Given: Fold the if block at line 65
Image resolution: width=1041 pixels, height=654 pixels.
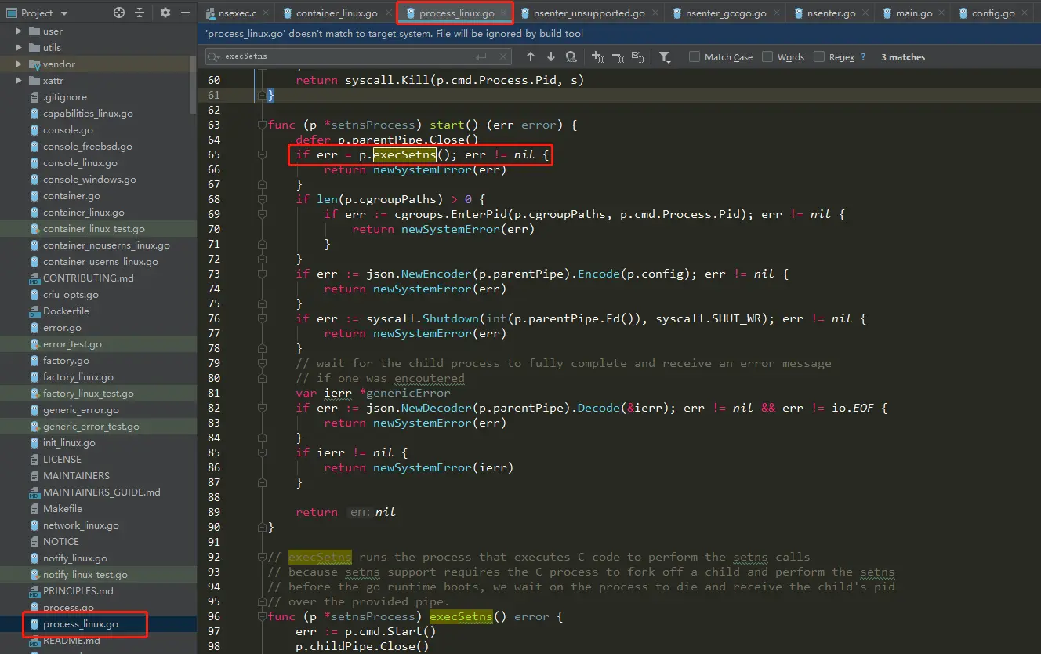Looking at the screenshot, I should point(263,154).
